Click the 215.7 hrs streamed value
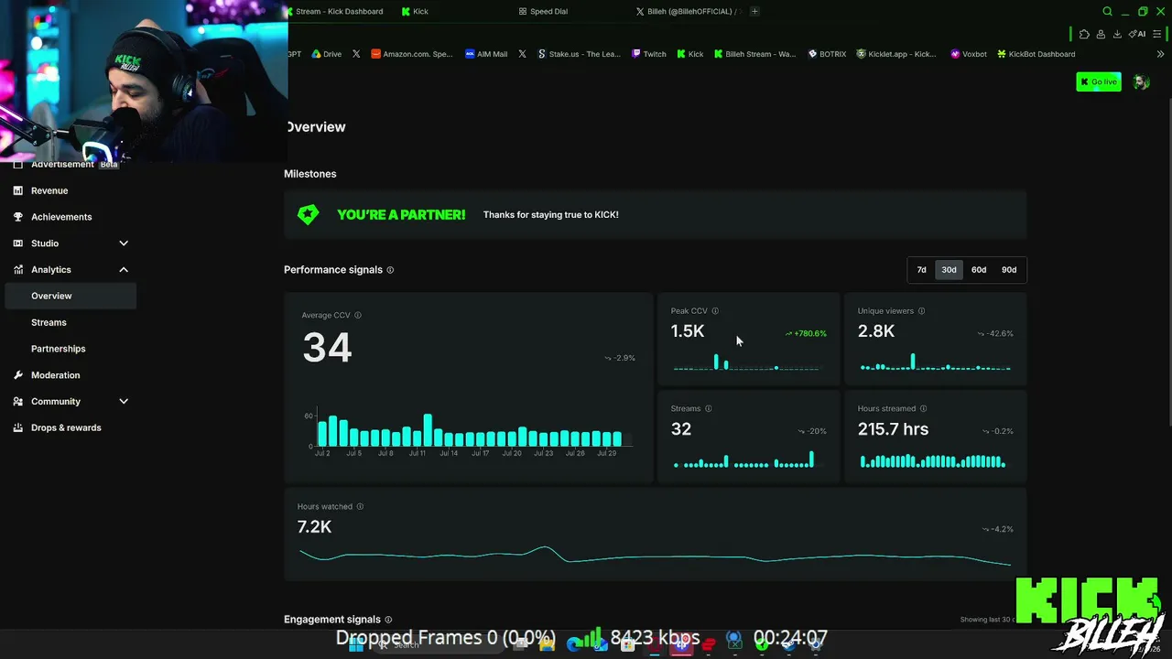Image resolution: width=1172 pixels, height=659 pixels. pos(893,429)
